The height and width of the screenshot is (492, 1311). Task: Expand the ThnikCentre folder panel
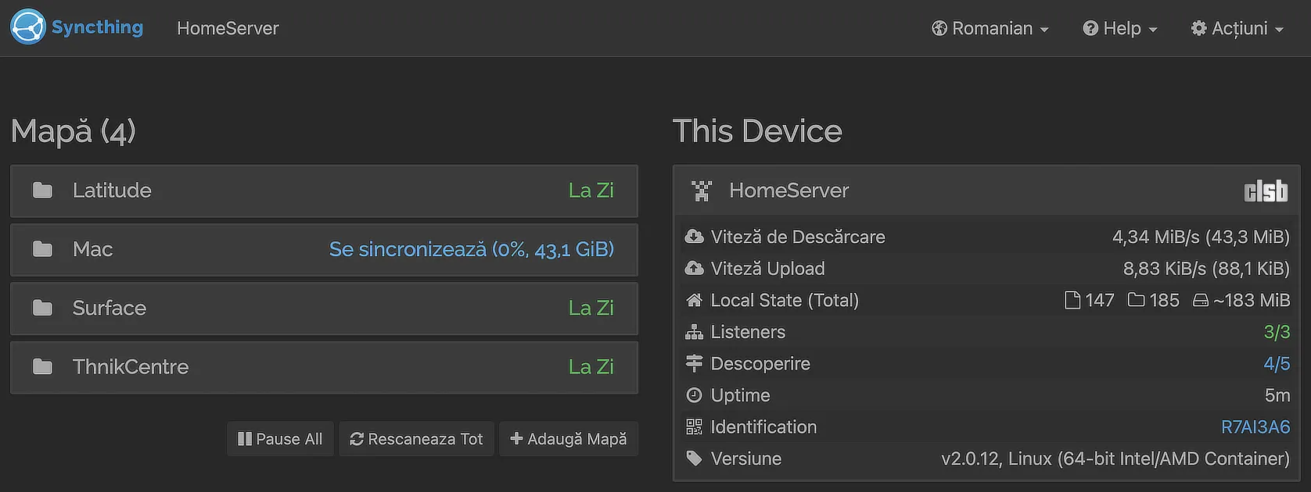324,367
